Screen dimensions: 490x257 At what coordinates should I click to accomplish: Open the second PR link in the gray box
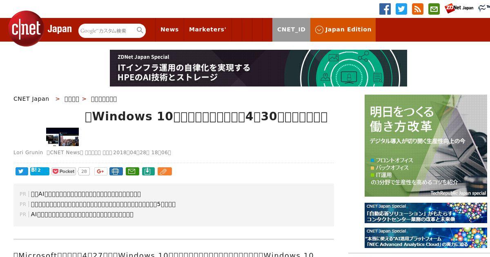pyautogui.click(x=103, y=204)
